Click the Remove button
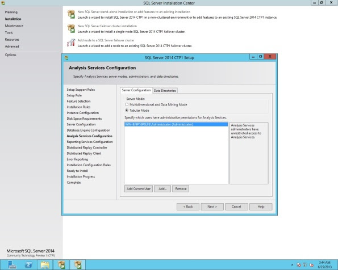This screenshot has width=338, height=270. [181, 189]
